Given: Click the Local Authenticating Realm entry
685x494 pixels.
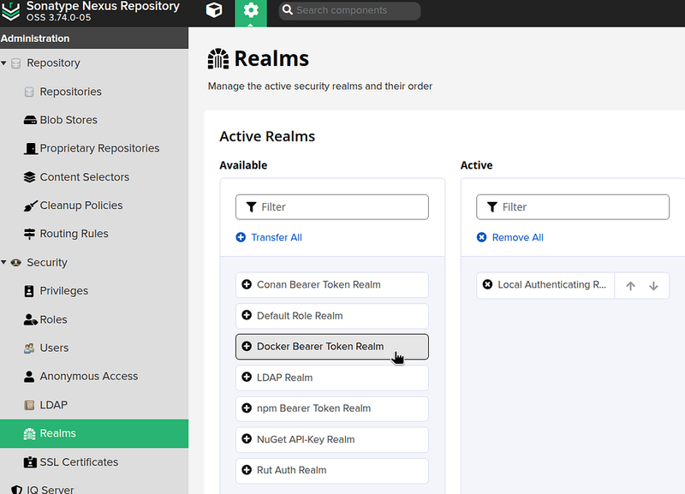Looking at the screenshot, I should point(545,285).
